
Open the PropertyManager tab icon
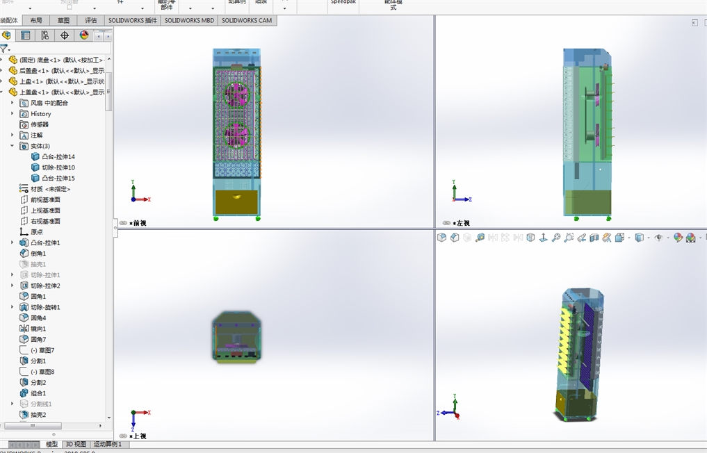[25, 35]
